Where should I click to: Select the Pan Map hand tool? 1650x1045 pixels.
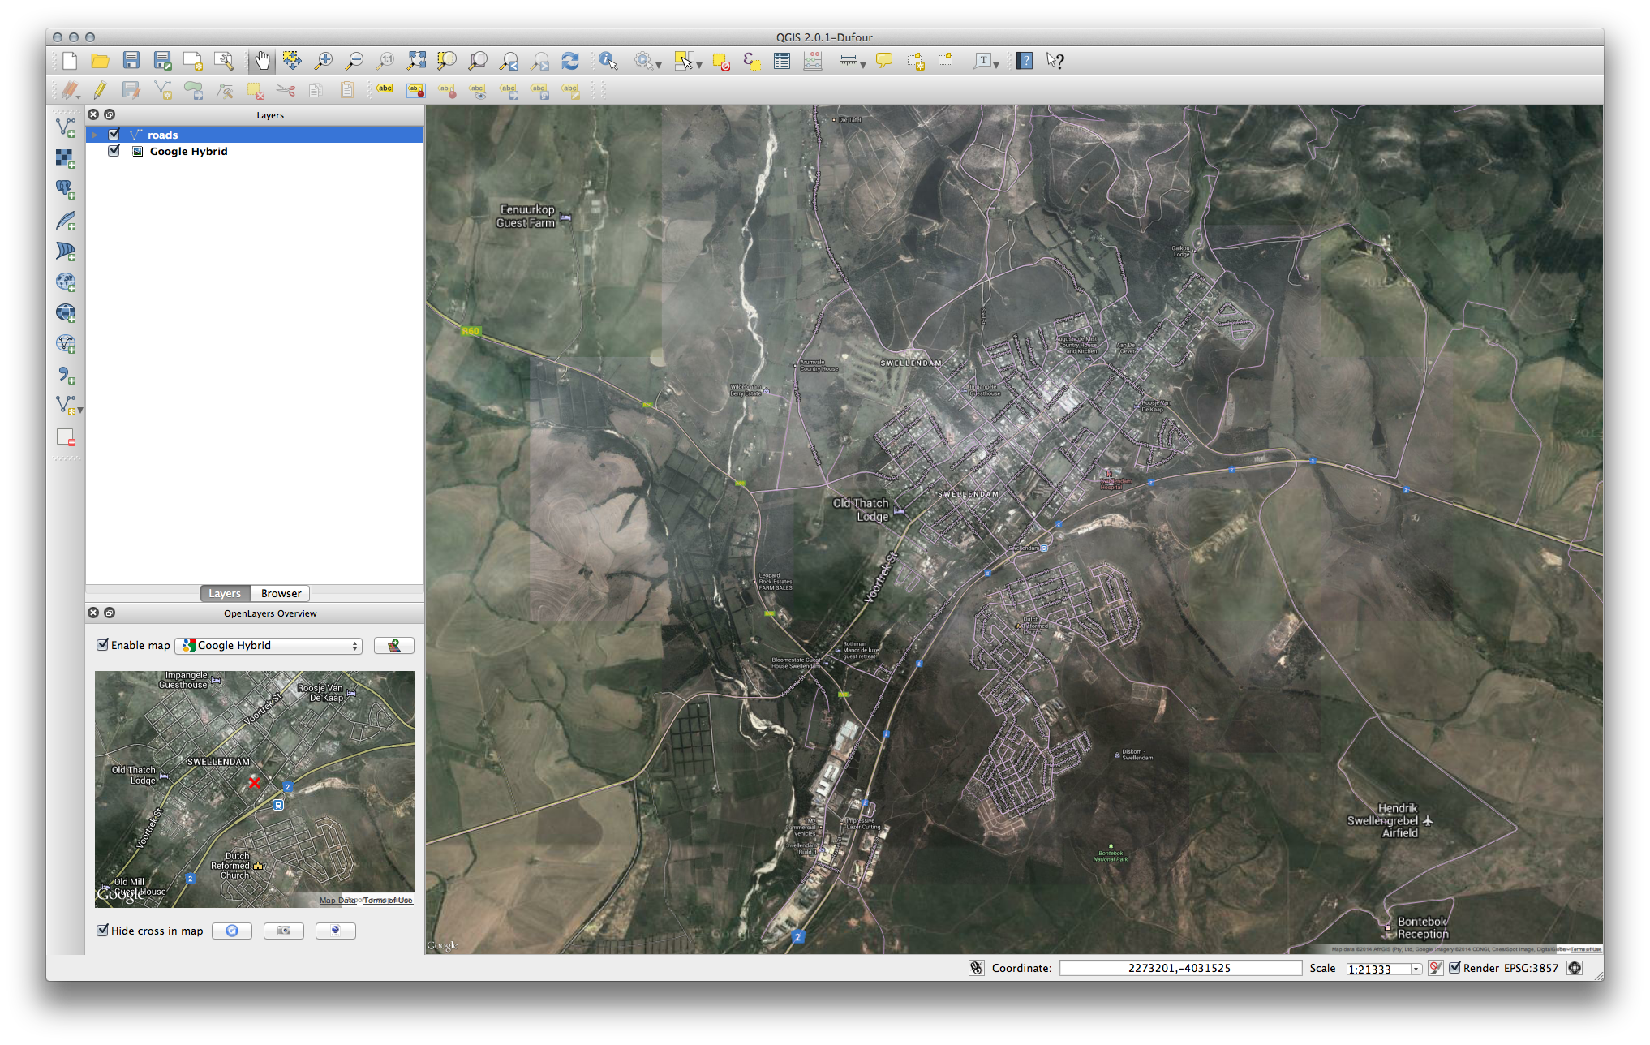262,61
